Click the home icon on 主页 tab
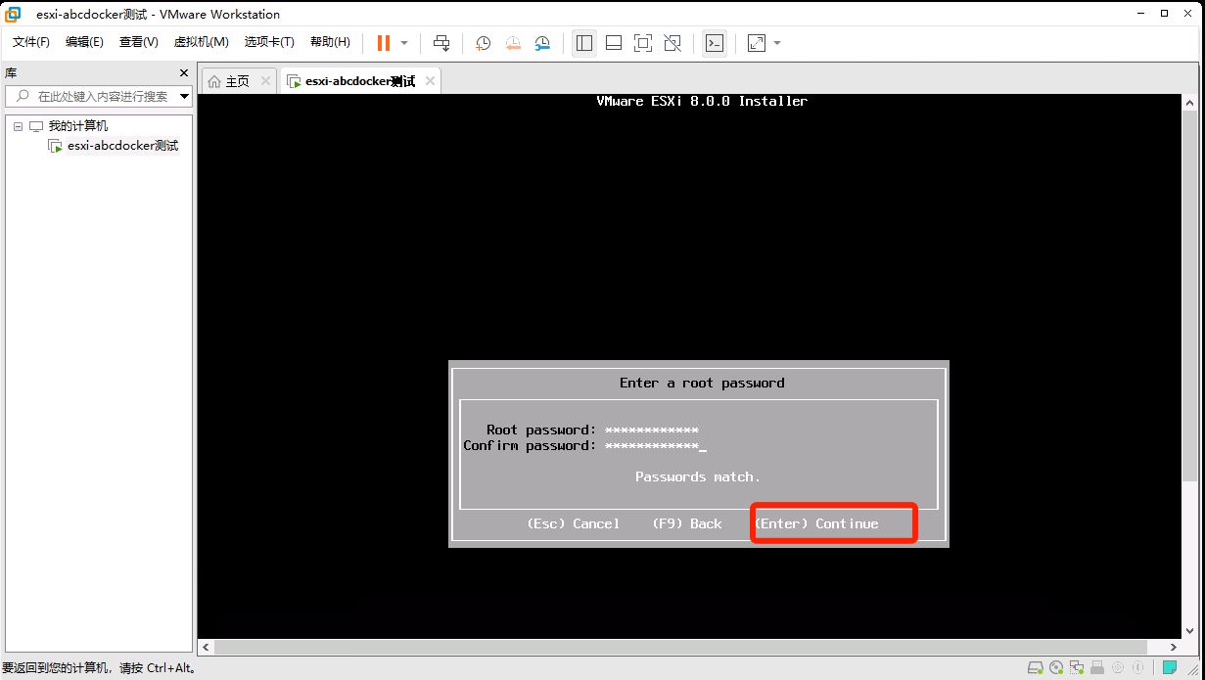 (x=214, y=81)
